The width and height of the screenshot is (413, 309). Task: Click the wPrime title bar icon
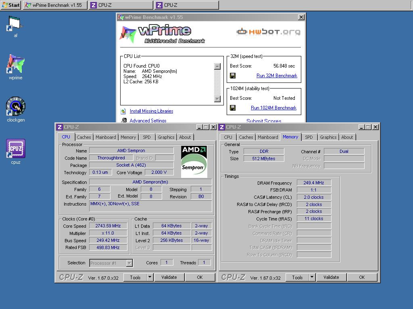click(x=121, y=17)
